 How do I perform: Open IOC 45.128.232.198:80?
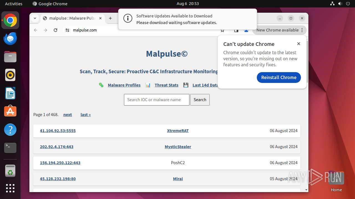click(58, 179)
